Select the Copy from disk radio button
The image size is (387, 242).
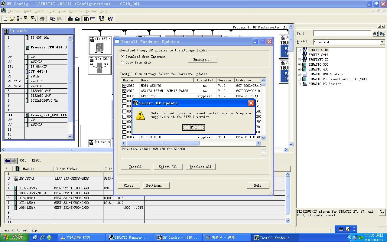tap(122, 62)
